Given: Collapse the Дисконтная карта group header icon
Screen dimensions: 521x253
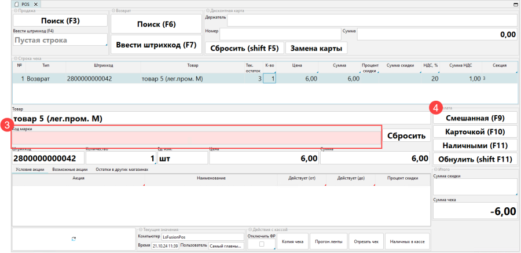Looking at the screenshot, I should click(x=207, y=10).
